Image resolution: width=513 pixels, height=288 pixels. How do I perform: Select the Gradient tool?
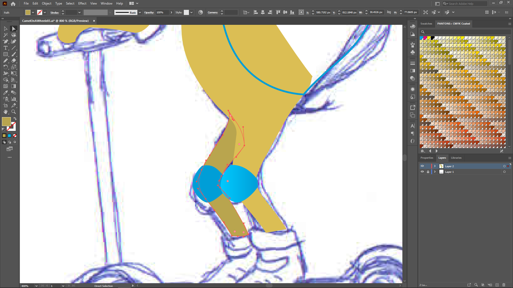14,86
